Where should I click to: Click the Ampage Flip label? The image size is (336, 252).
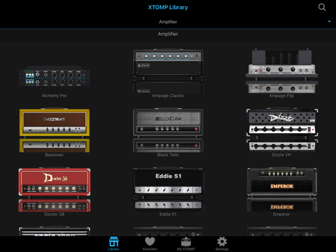pyautogui.click(x=282, y=96)
